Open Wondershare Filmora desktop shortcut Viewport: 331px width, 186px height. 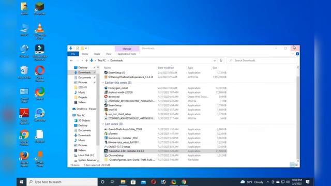40,52
